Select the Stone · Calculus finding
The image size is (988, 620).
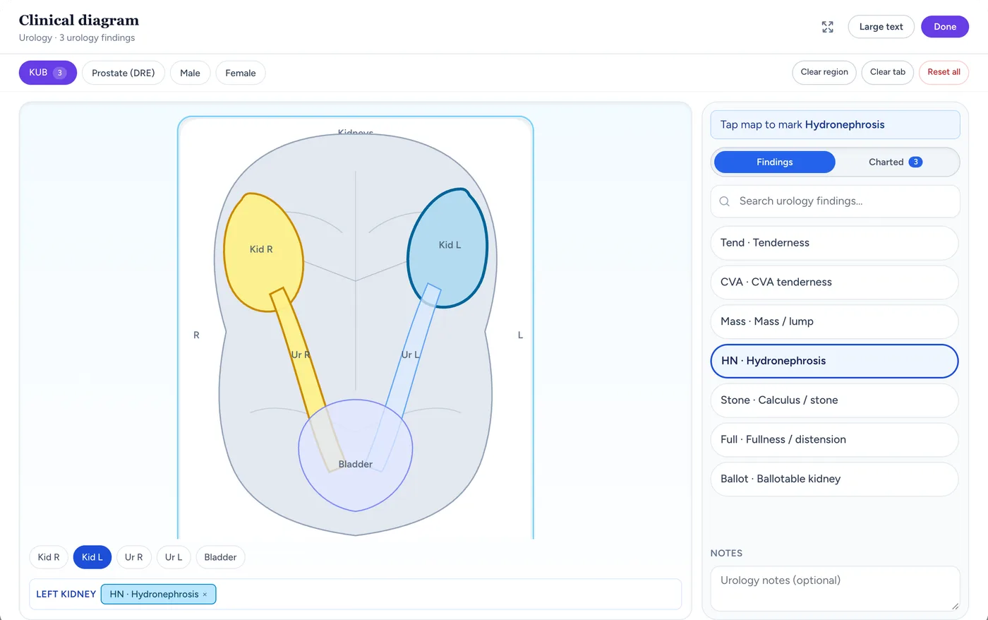[x=834, y=400]
